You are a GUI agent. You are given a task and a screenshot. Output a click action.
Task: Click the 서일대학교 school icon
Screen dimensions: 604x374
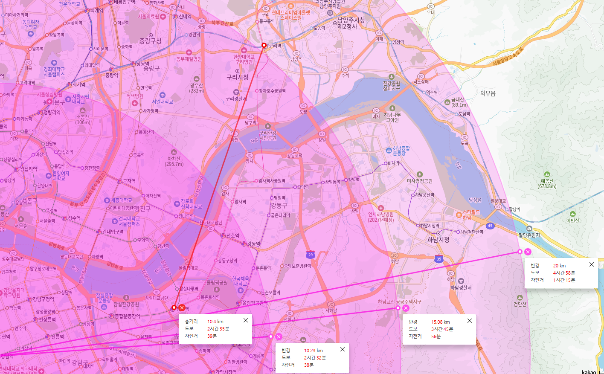tap(163, 95)
